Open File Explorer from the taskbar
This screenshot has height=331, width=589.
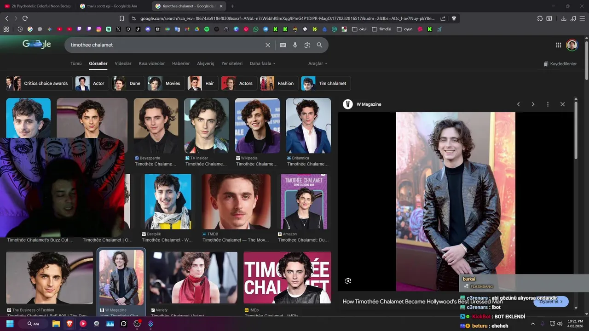pyautogui.click(x=56, y=324)
